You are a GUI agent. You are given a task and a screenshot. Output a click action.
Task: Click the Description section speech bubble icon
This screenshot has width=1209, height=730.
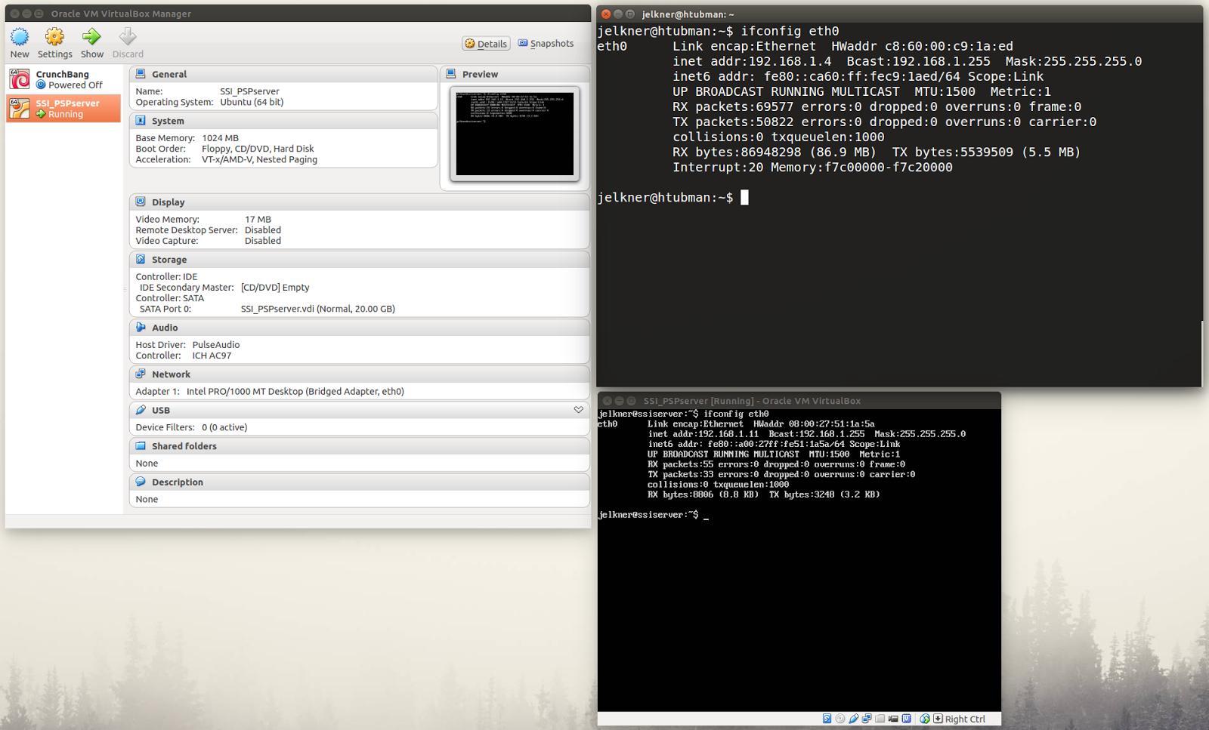point(141,482)
